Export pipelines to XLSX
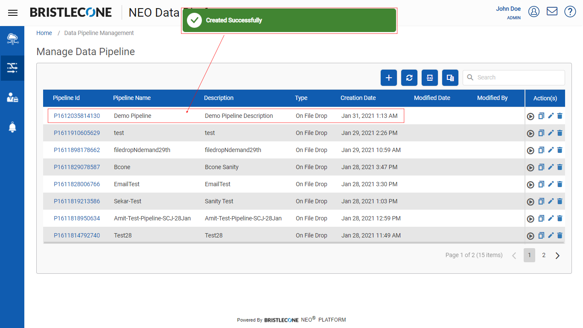Image resolution: width=583 pixels, height=328 pixels. click(430, 78)
